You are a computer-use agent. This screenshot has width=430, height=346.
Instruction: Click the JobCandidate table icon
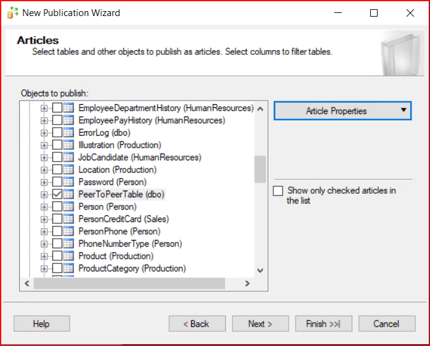click(x=68, y=157)
